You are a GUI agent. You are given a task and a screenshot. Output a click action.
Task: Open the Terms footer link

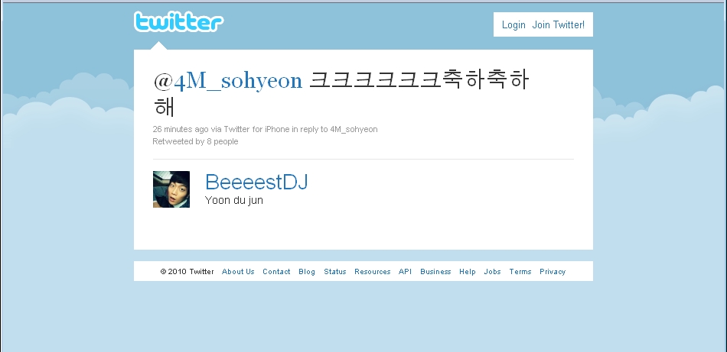pyautogui.click(x=520, y=272)
